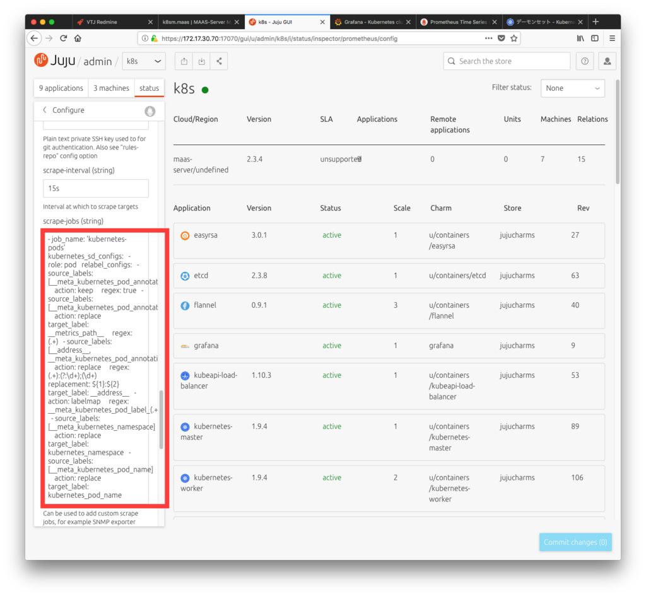This screenshot has height=596, width=646.
Task: Click the browser back arrow
Action: (34, 38)
